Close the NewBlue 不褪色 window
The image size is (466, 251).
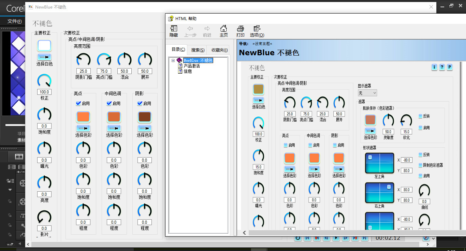(x=432, y=6)
